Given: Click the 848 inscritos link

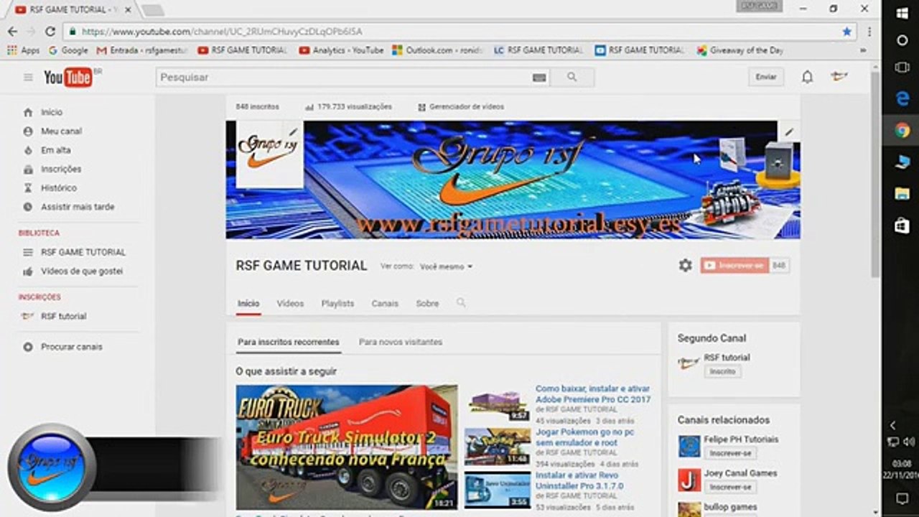Looking at the screenshot, I should point(257,107).
